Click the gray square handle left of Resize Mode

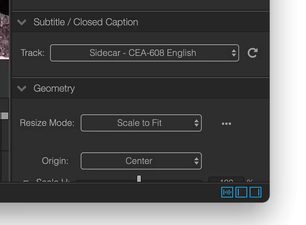click(x=5, y=116)
